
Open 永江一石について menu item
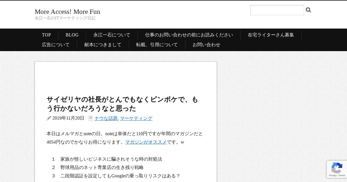point(112,35)
